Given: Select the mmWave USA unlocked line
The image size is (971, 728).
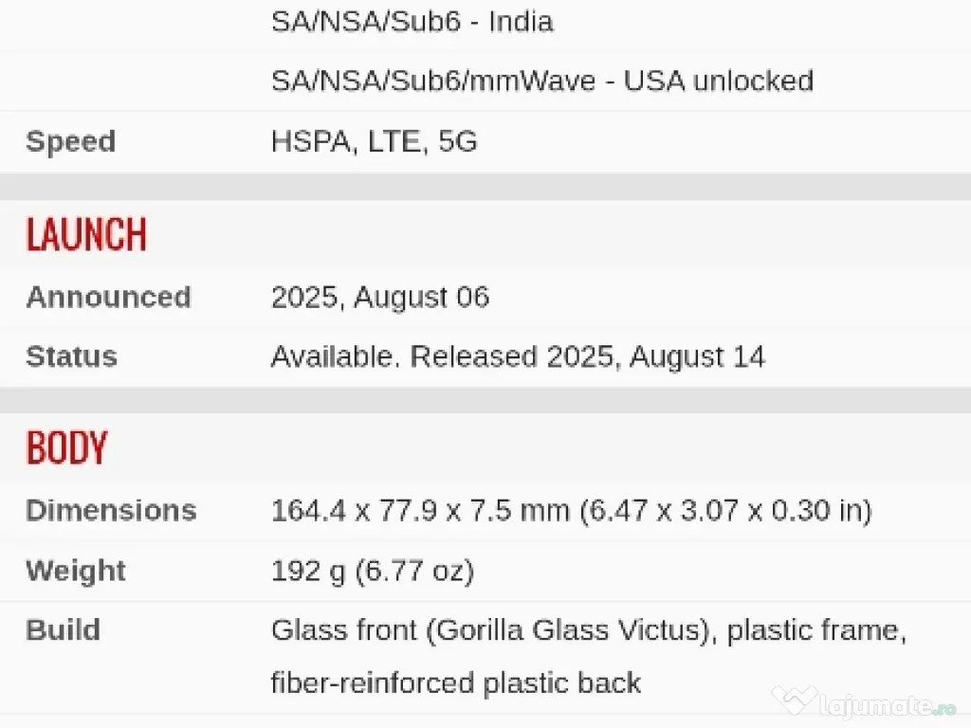Looking at the screenshot, I should (541, 81).
